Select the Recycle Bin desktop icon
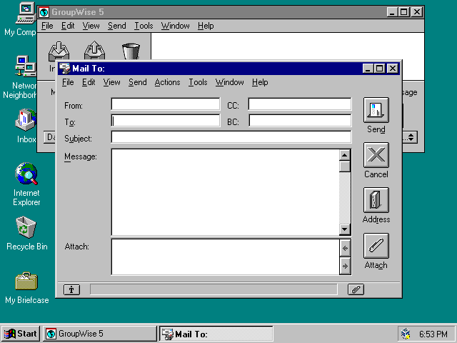 click(26, 227)
